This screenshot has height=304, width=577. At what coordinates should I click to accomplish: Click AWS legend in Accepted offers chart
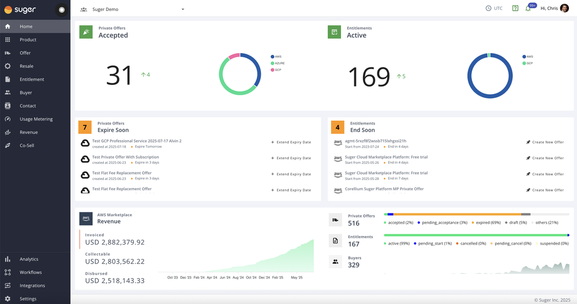(x=276, y=57)
